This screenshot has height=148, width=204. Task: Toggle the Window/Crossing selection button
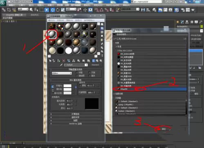click(x=47, y=10)
